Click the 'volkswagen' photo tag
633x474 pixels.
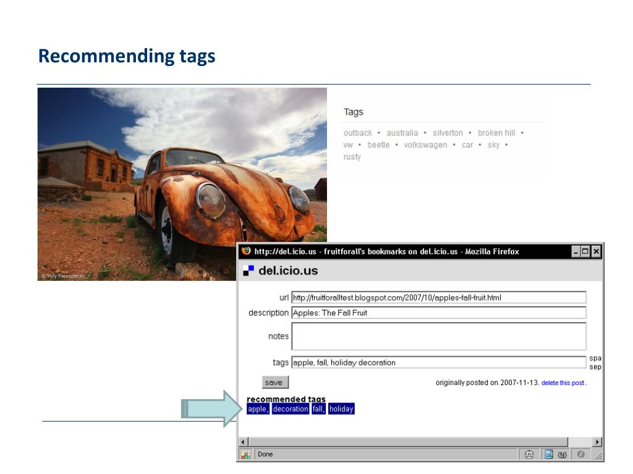425,145
